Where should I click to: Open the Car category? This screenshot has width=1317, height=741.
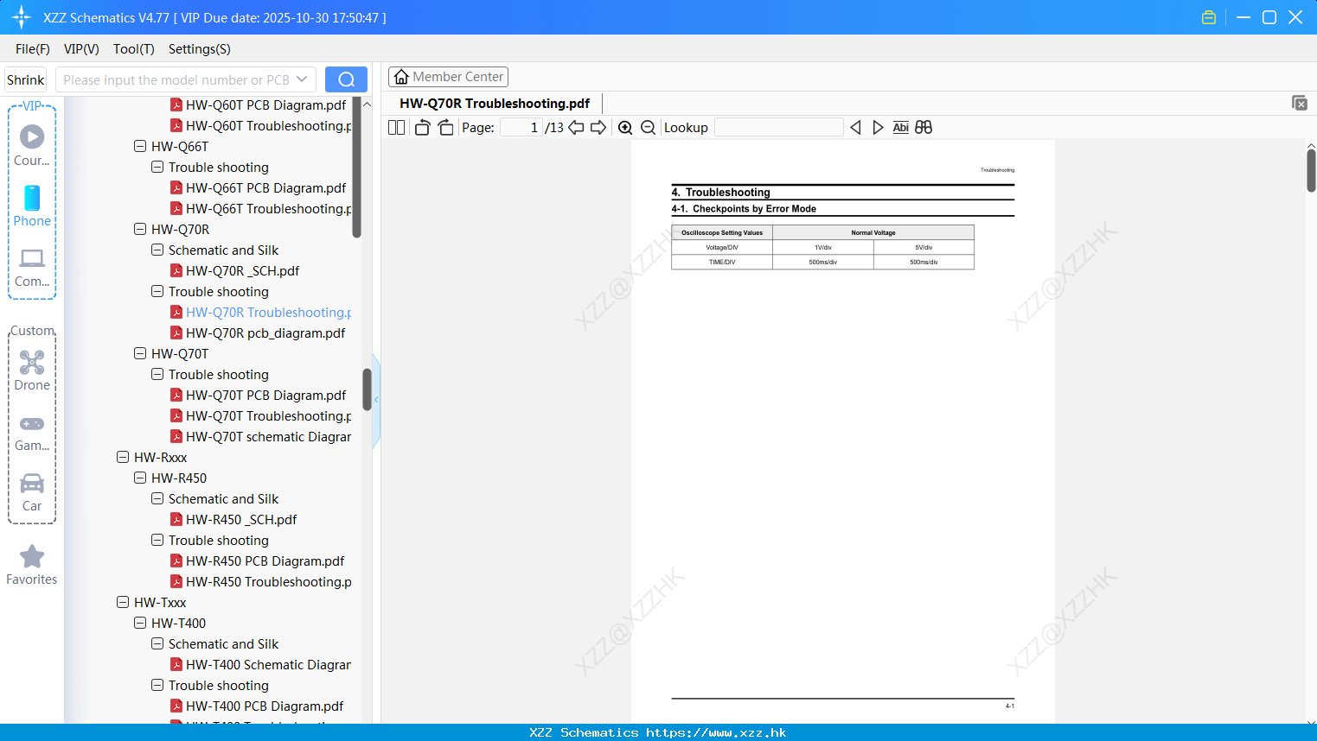[32, 493]
